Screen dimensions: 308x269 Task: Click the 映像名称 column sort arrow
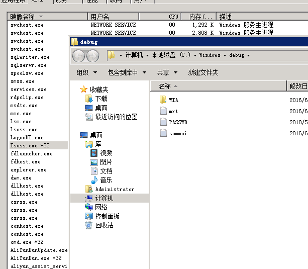[x=41, y=17]
